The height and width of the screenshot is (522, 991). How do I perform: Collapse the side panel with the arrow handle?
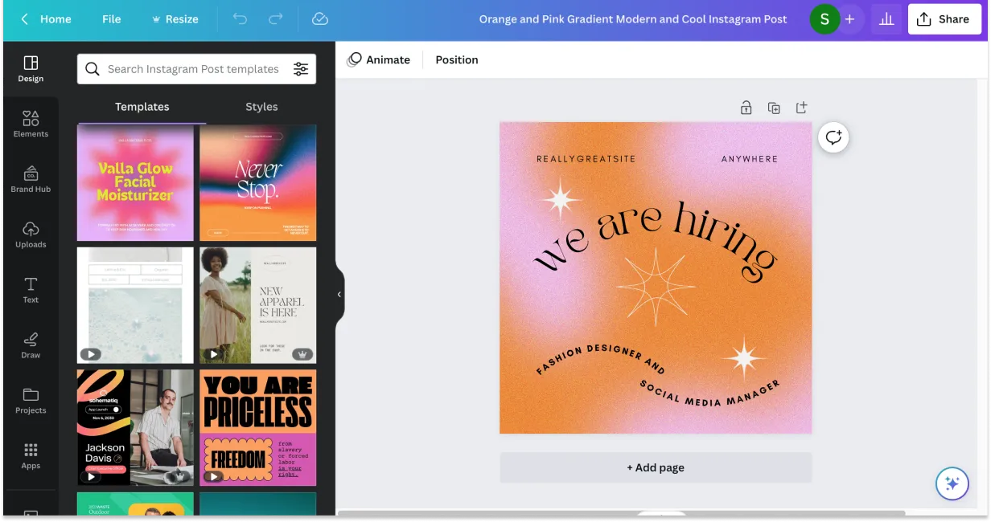tap(339, 295)
